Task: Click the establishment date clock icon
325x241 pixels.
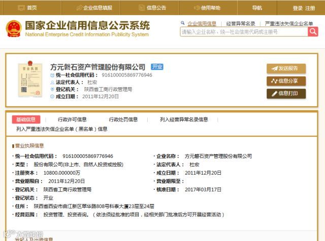Action: coord(52,97)
